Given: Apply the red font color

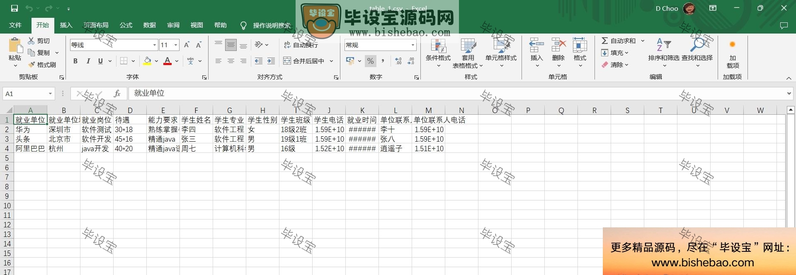Looking at the screenshot, I should (x=167, y=61).
